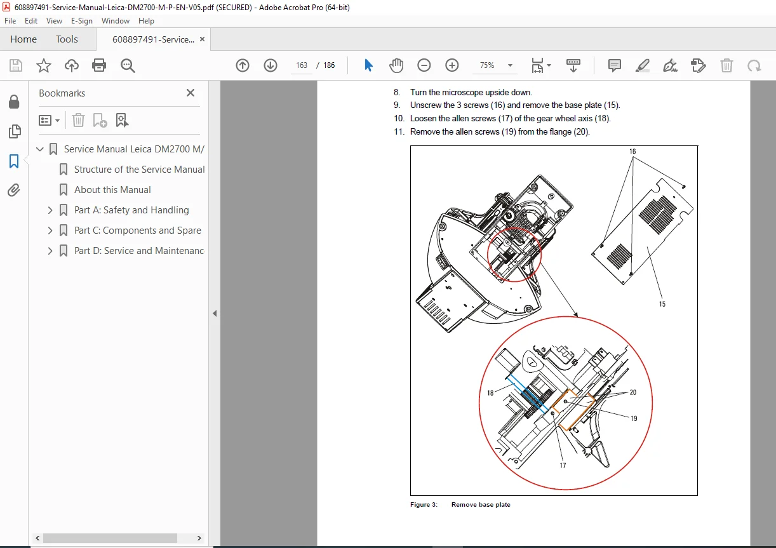
Task: Select the 608897491-Service document tab
Action: 153,39
